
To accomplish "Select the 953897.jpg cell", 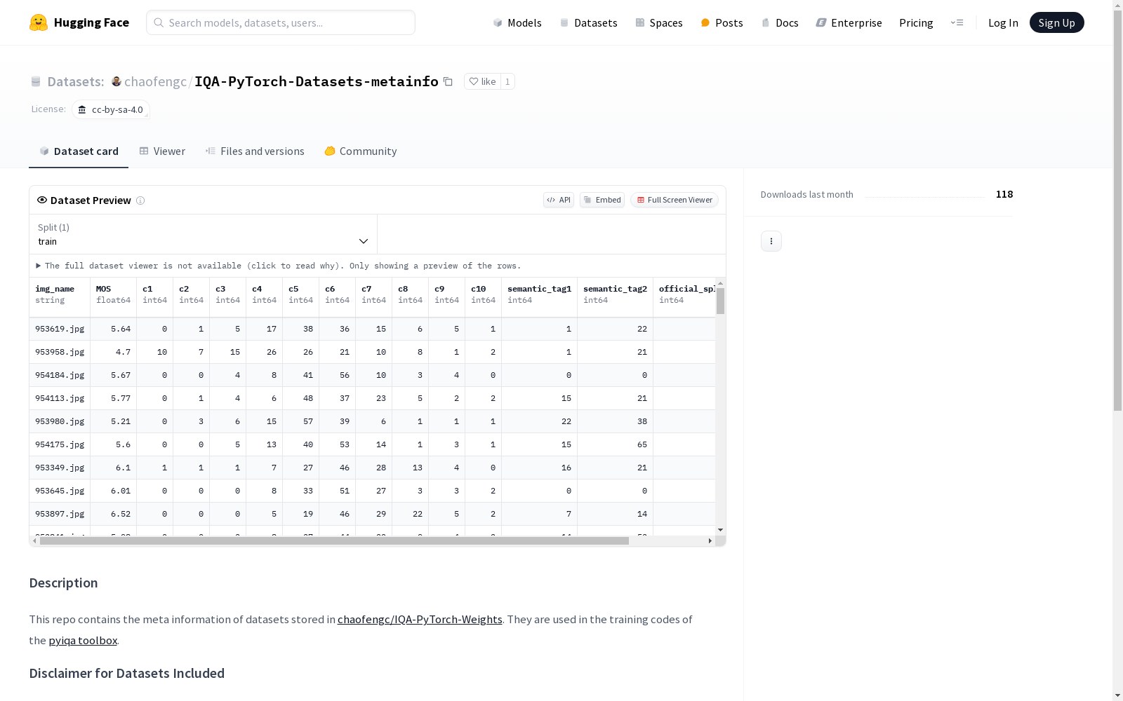I will coord(60,514).
